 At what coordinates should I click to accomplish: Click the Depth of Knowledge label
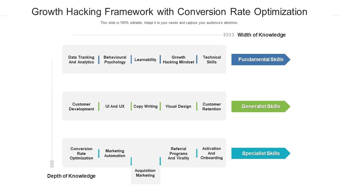(71, 176)
